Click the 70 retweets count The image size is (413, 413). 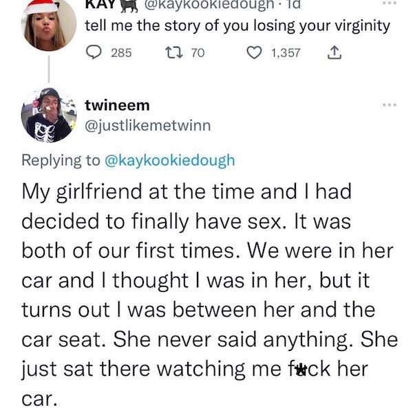pos(198,53)
